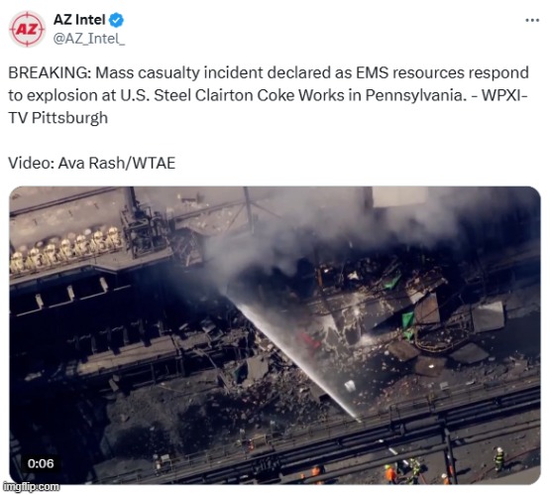Click the word Pennsylvania in the post

coord(414,95)
